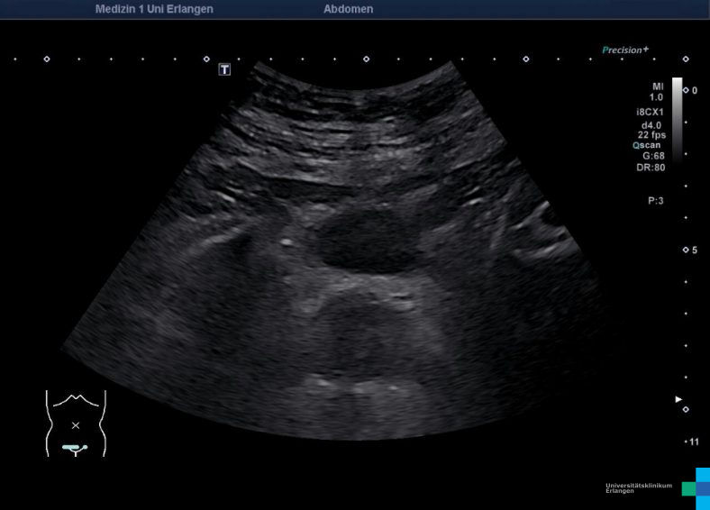Click the MI 1.0 mechanical index readout
Screen dimensions: 710x510
(x=656, y=91)
